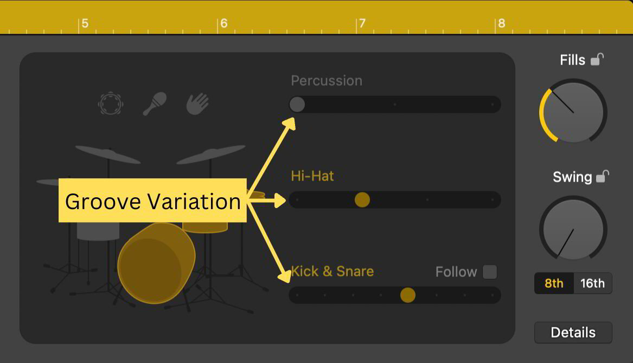
Task: Adjust the Fills knob
Action: point(573,112)
